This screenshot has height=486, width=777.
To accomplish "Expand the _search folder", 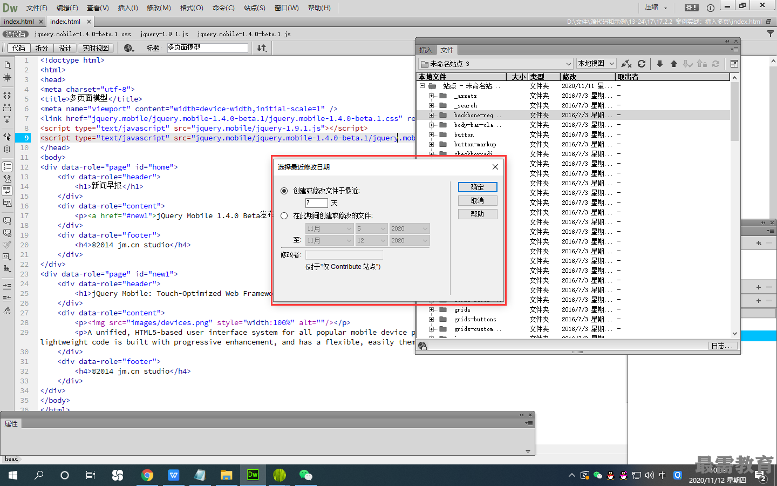I will [431, 105].
